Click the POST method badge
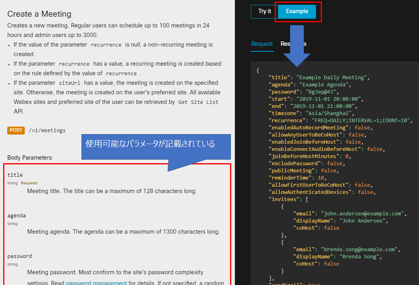This screenshot has height=285, width=419. coord(16,130)
